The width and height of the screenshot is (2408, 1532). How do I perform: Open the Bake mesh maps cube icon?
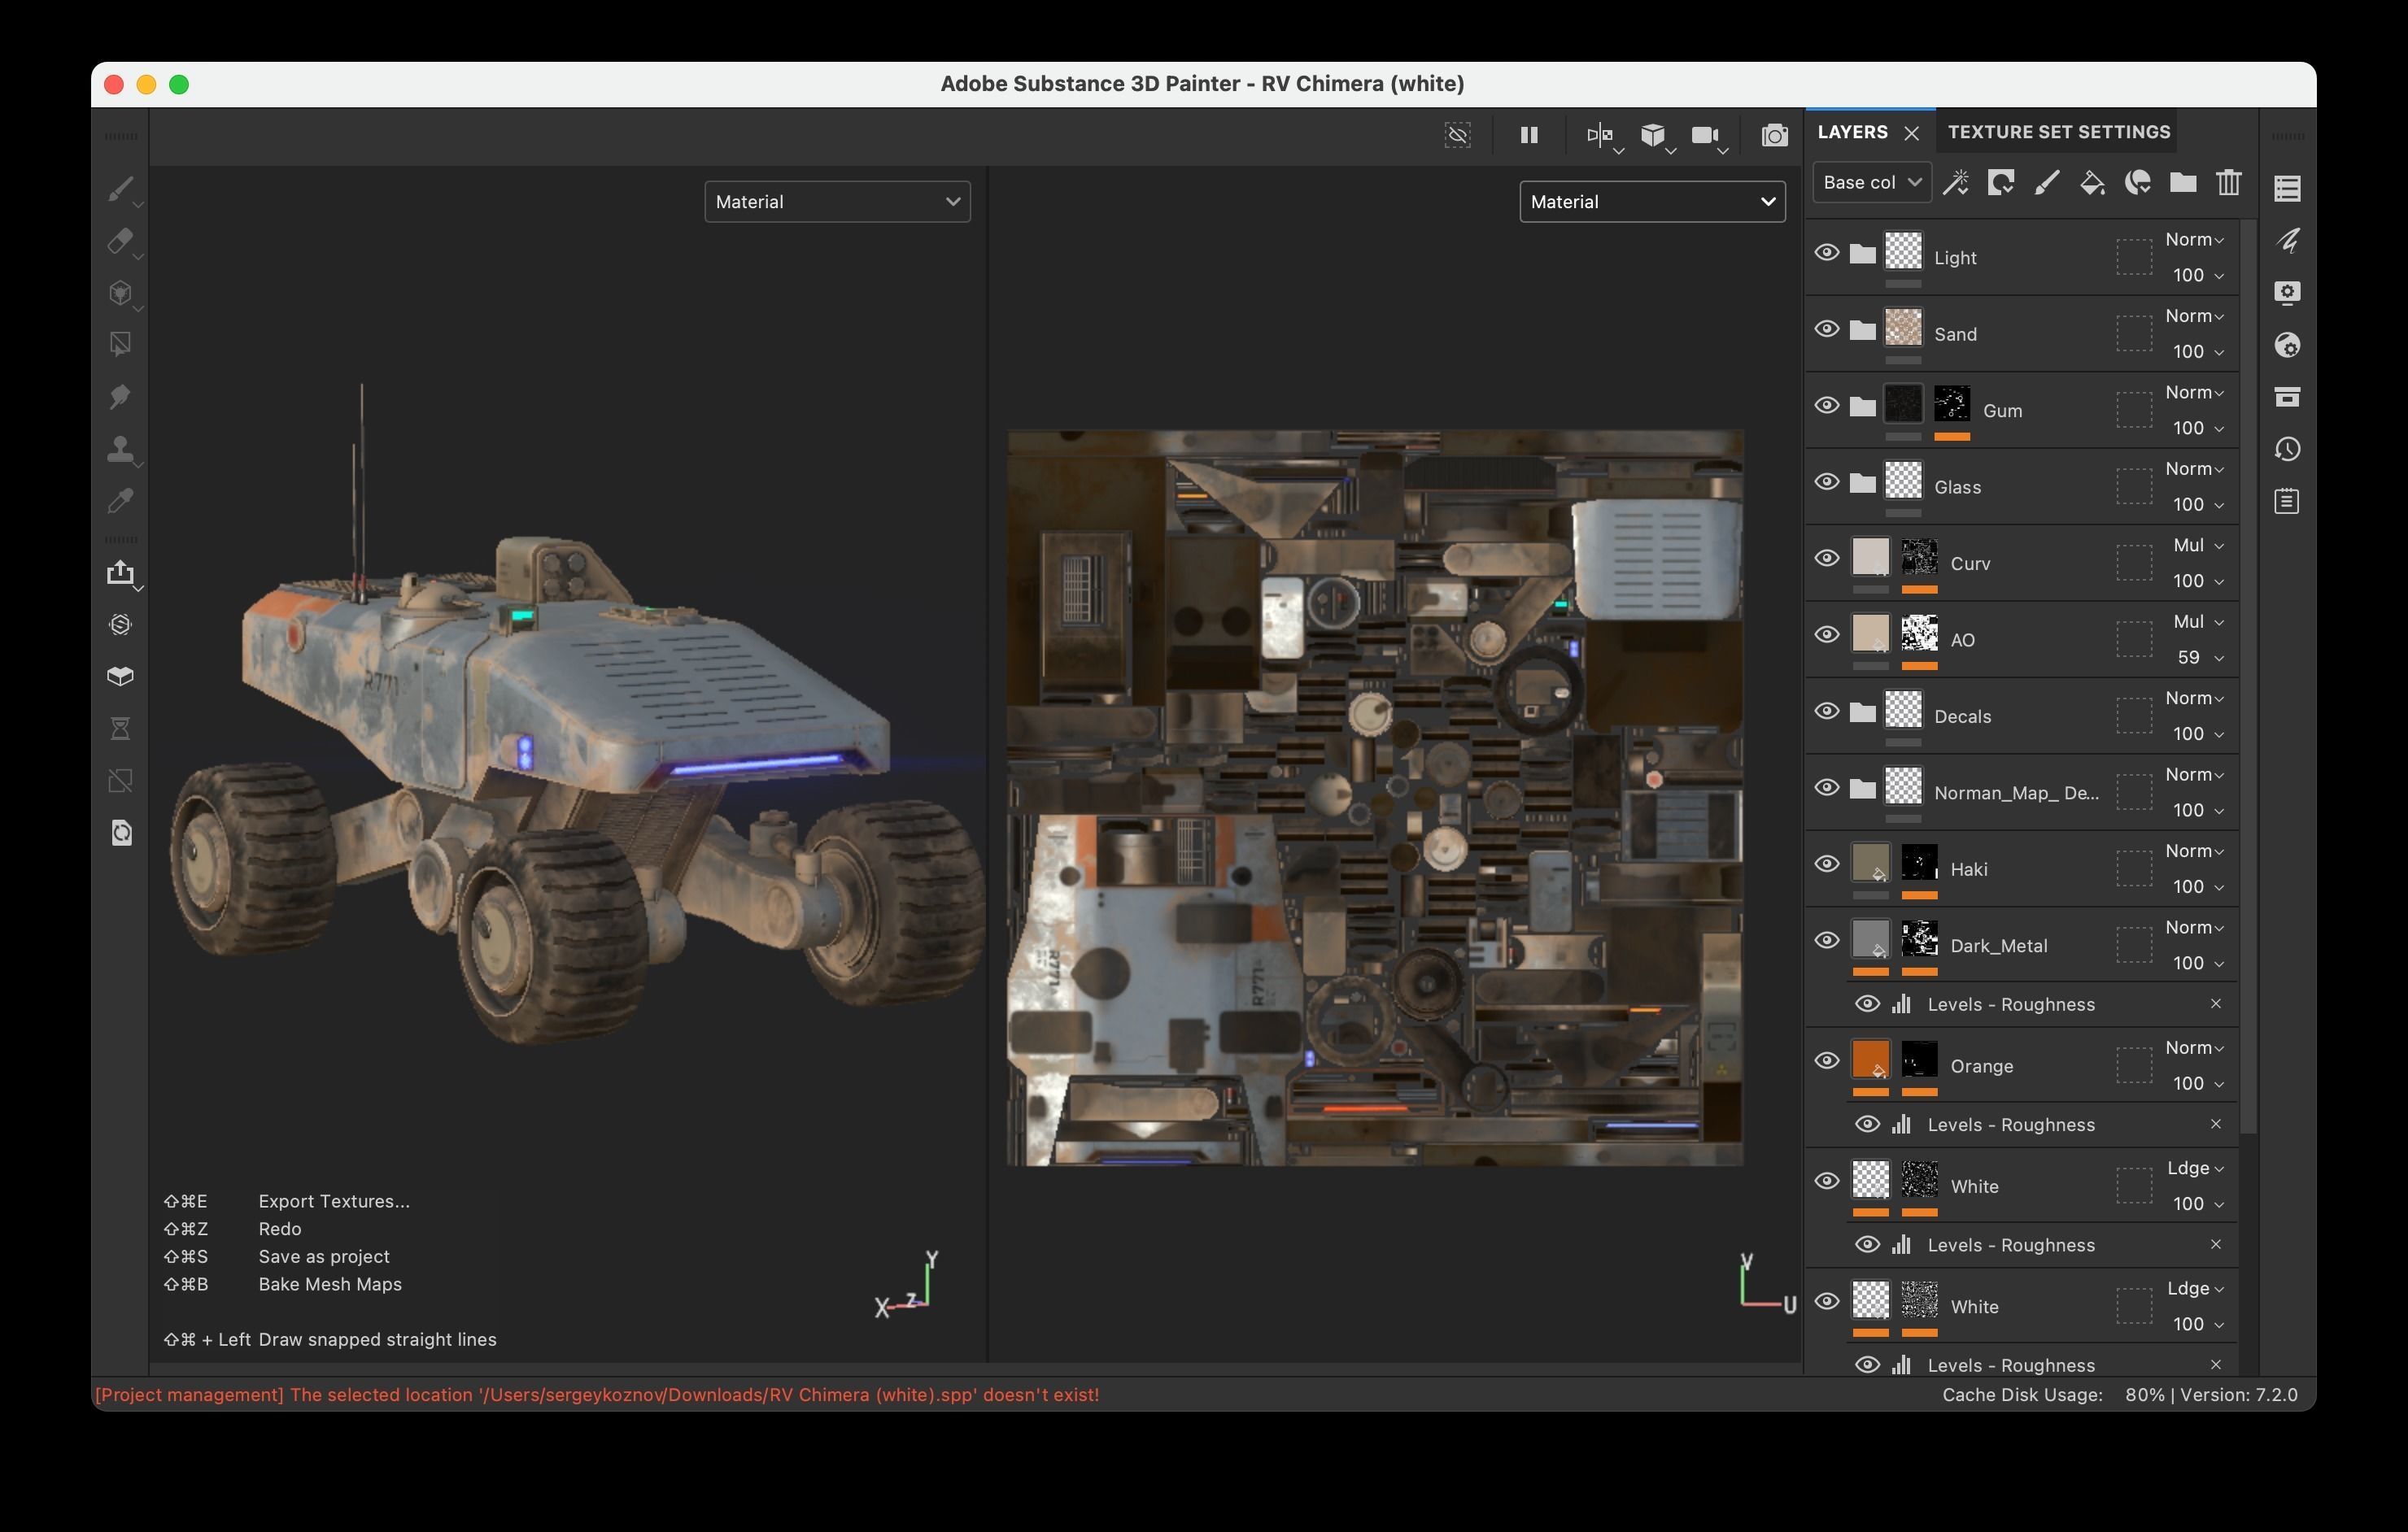pos(120,676)
